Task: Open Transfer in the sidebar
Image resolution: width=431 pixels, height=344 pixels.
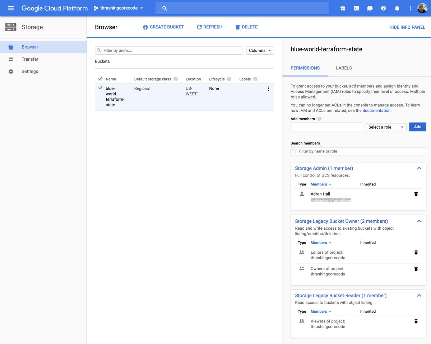Action: point(43,59)
